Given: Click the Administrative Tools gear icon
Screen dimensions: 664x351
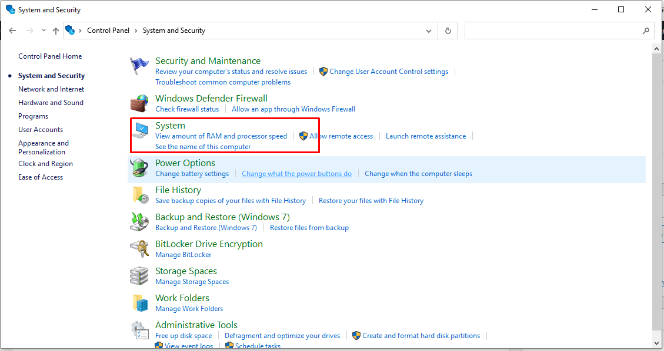Looking at the screenshot, I should [139, 330].
